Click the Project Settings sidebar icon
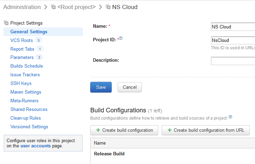The width and height of the screenshot is (255, 164). [x=6, y=23]
